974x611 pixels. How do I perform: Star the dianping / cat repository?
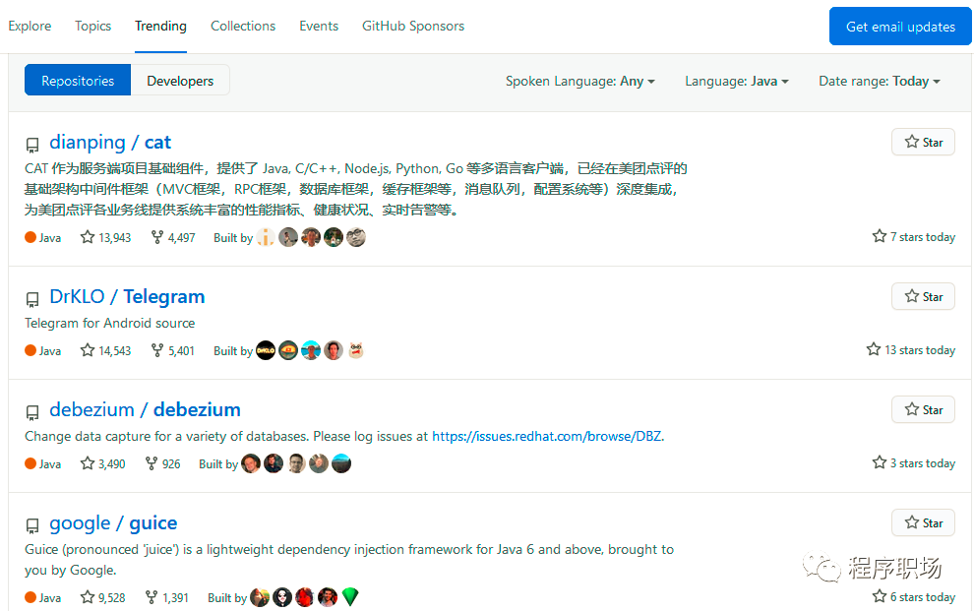(x=923, y=143)
